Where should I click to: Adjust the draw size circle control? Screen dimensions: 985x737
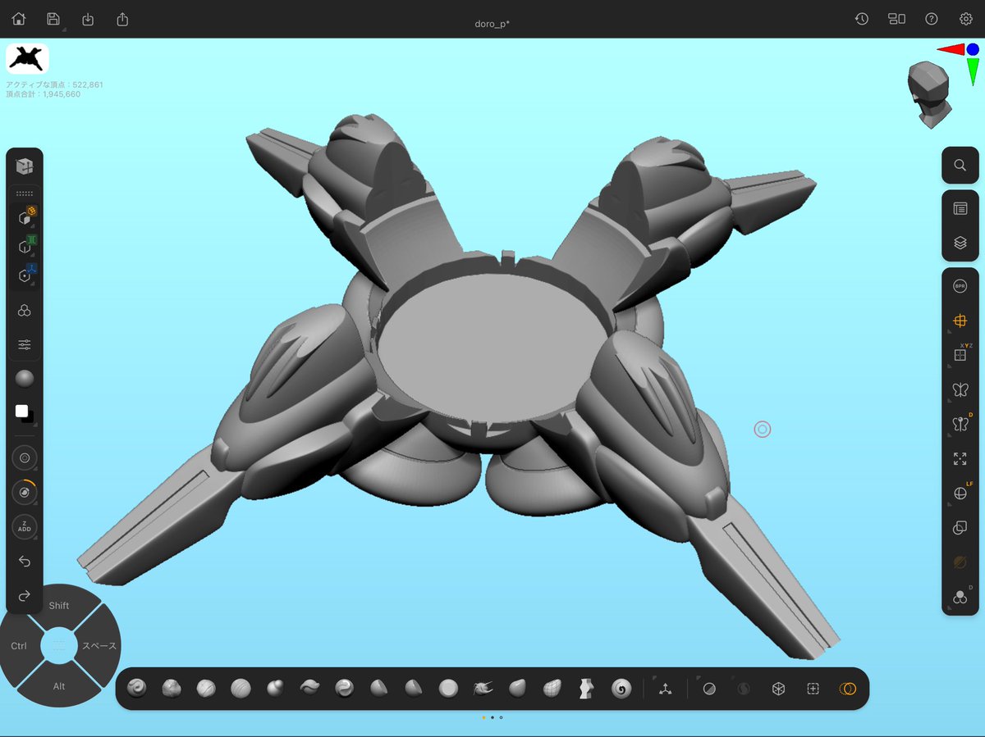(25, 457)
